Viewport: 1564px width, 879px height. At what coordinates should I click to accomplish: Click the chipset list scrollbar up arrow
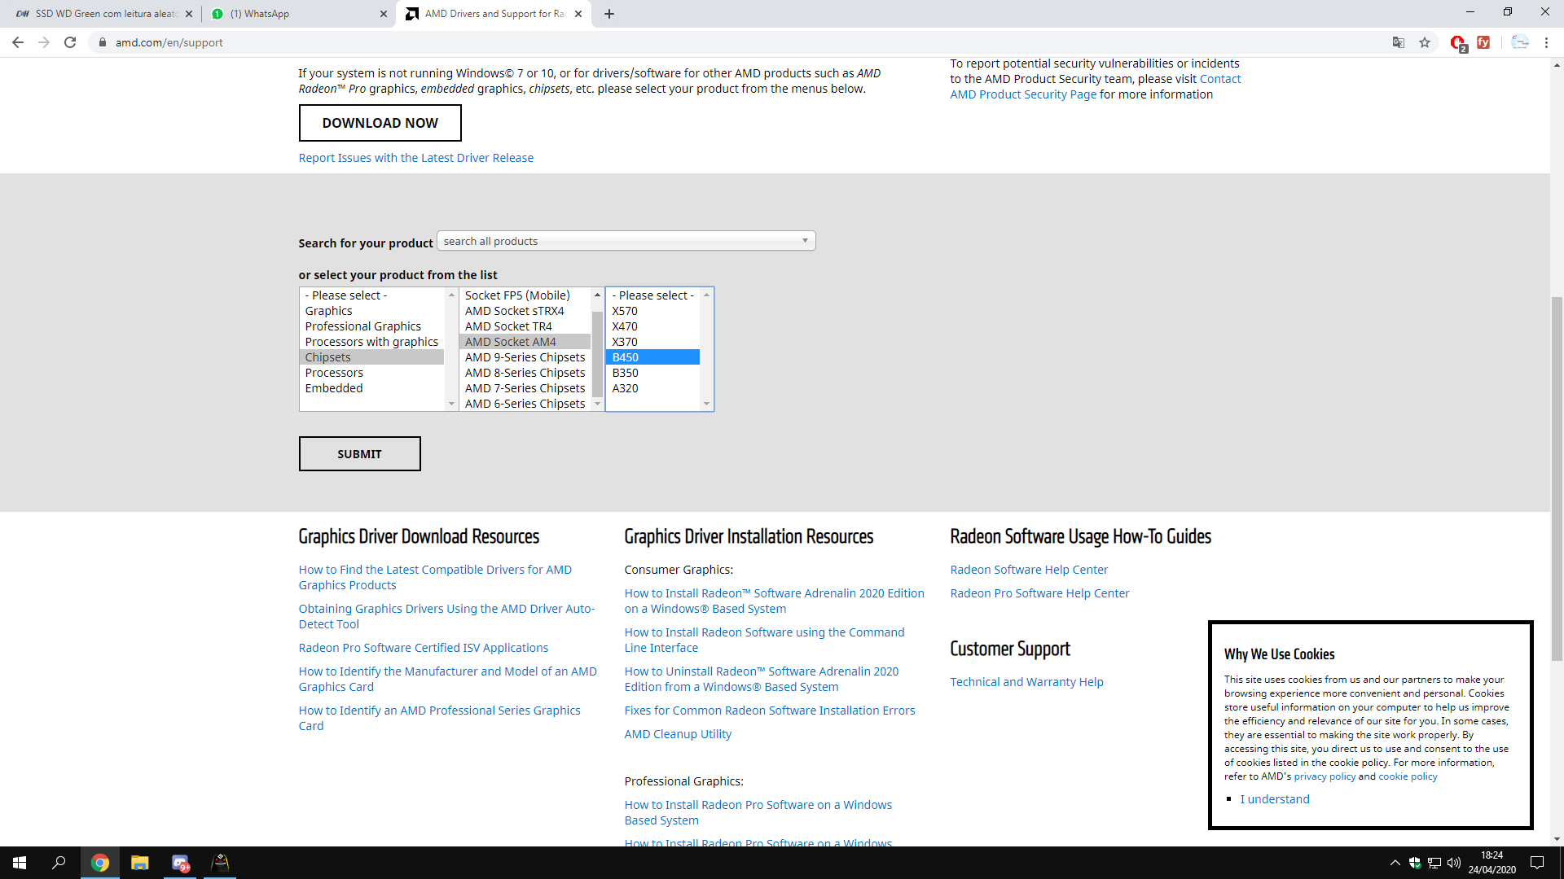[x=706, y=295]
